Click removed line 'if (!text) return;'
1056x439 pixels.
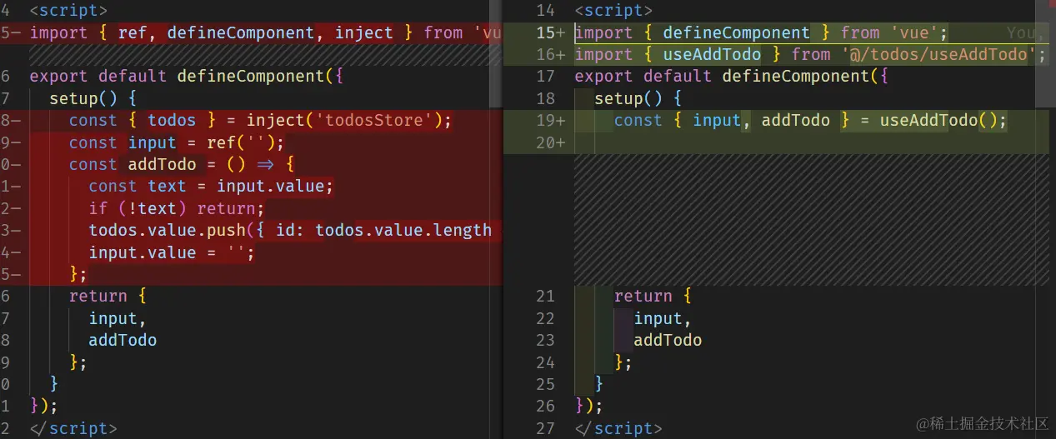tap(177, 208)
